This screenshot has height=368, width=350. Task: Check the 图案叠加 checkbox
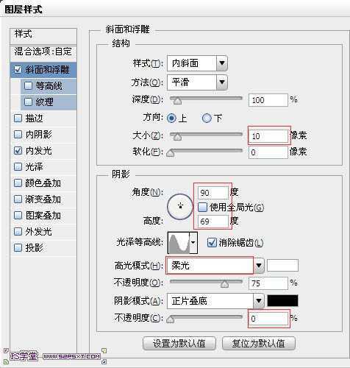tap(18, 216)
